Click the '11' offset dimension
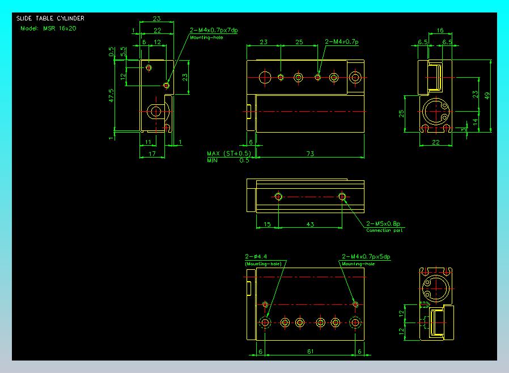The image size is (509, 373). tap(148, 142)
